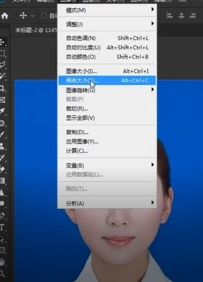Choose 自动色调(N) from the menu
This screenshot has height=282, width=203.
[x=107, y=38]
